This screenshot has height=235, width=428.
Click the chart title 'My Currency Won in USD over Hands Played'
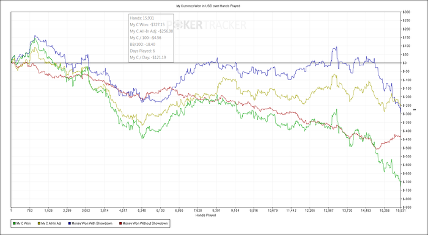click(208, 5)
